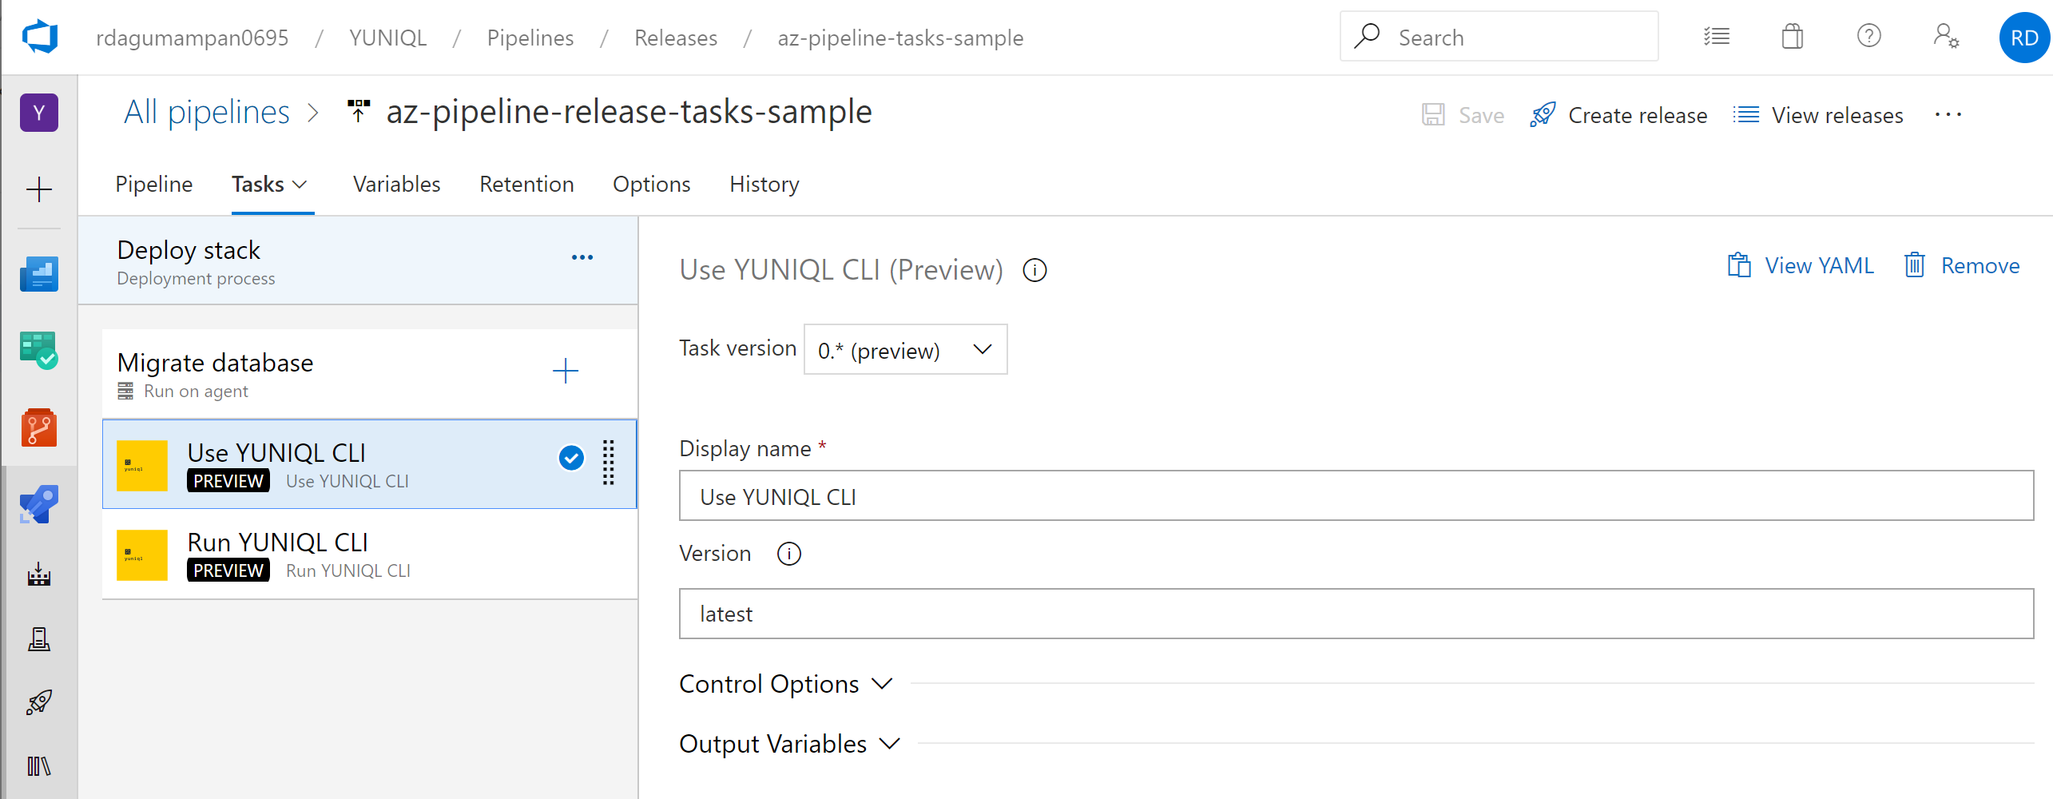
Task: Open Work items board icon with green check
Action: point(39,350)
